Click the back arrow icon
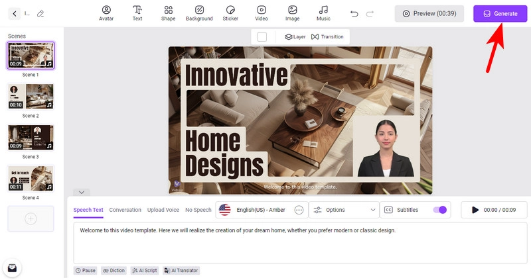 (x=15, y=13)
